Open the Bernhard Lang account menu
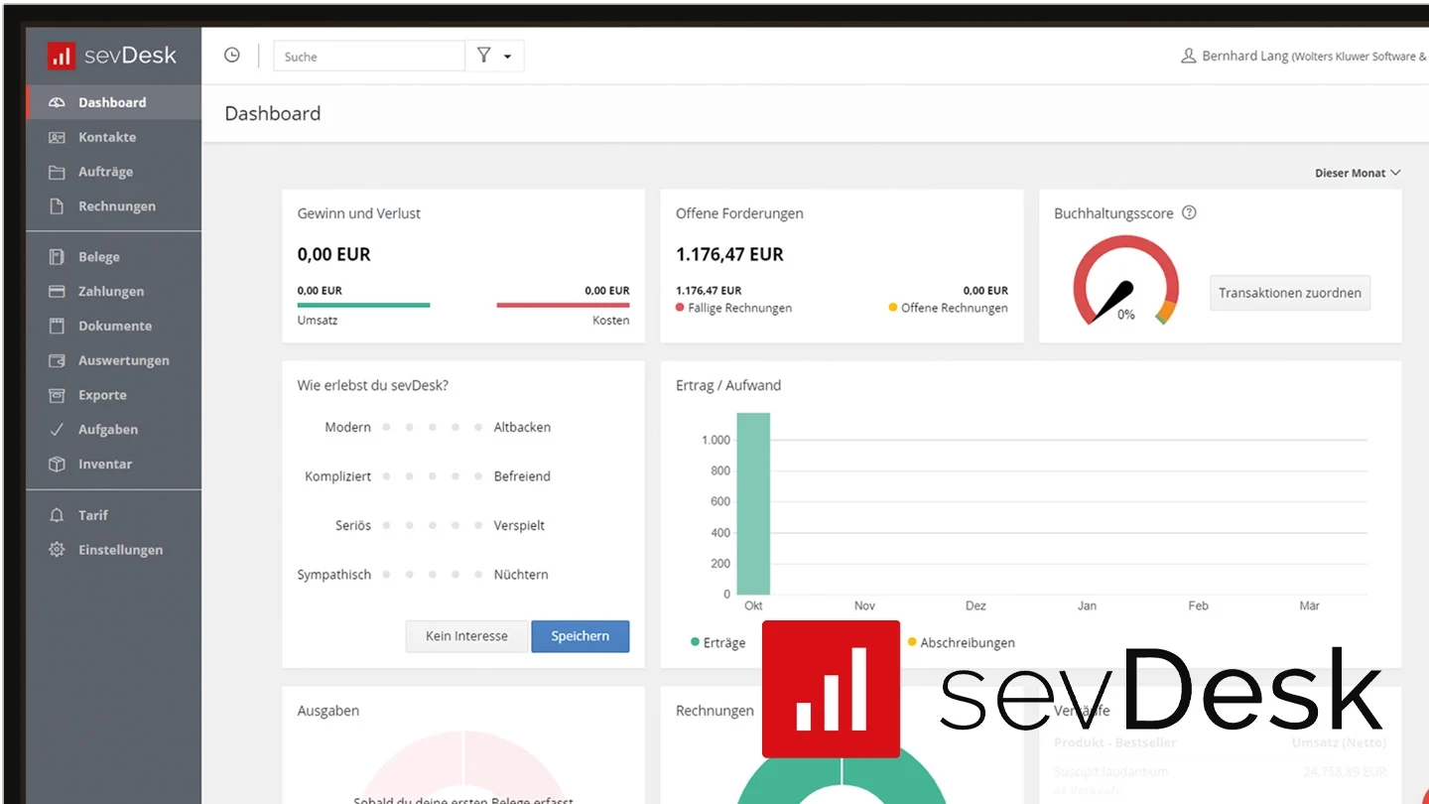This screenshot has width=1429, height=804. click(1313, 56)
